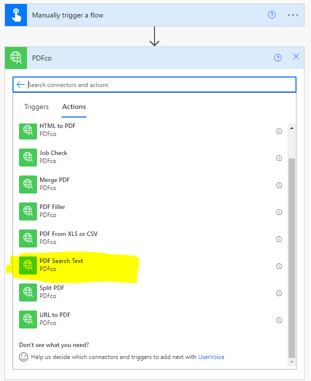Open help for Manually trigger a flow
The width and height of the screenshot is (311, 381).
(271, 15)
